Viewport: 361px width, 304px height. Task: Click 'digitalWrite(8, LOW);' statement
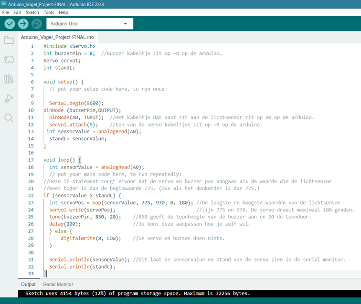pyautogui.click(x=91, y=238)
